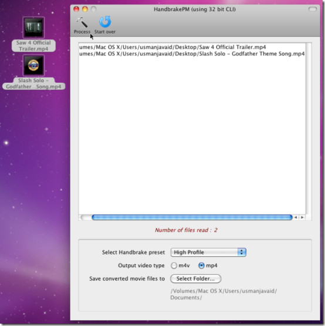Click the Process hammer icon
The height and width of the screenshot is (326, 325).
click(82, 22)
